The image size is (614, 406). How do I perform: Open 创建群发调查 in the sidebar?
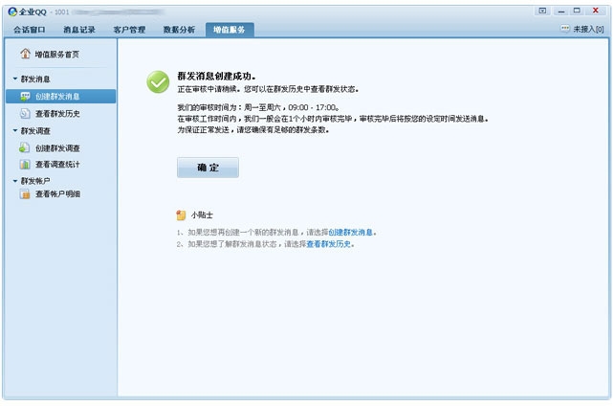57,148
